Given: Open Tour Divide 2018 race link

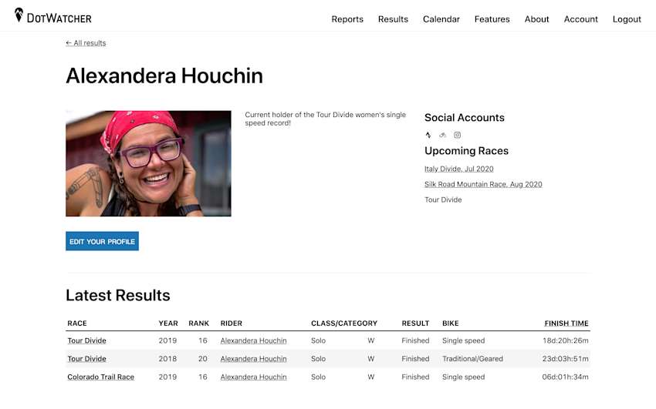Looking at the screenshot, I should point(87,358).
